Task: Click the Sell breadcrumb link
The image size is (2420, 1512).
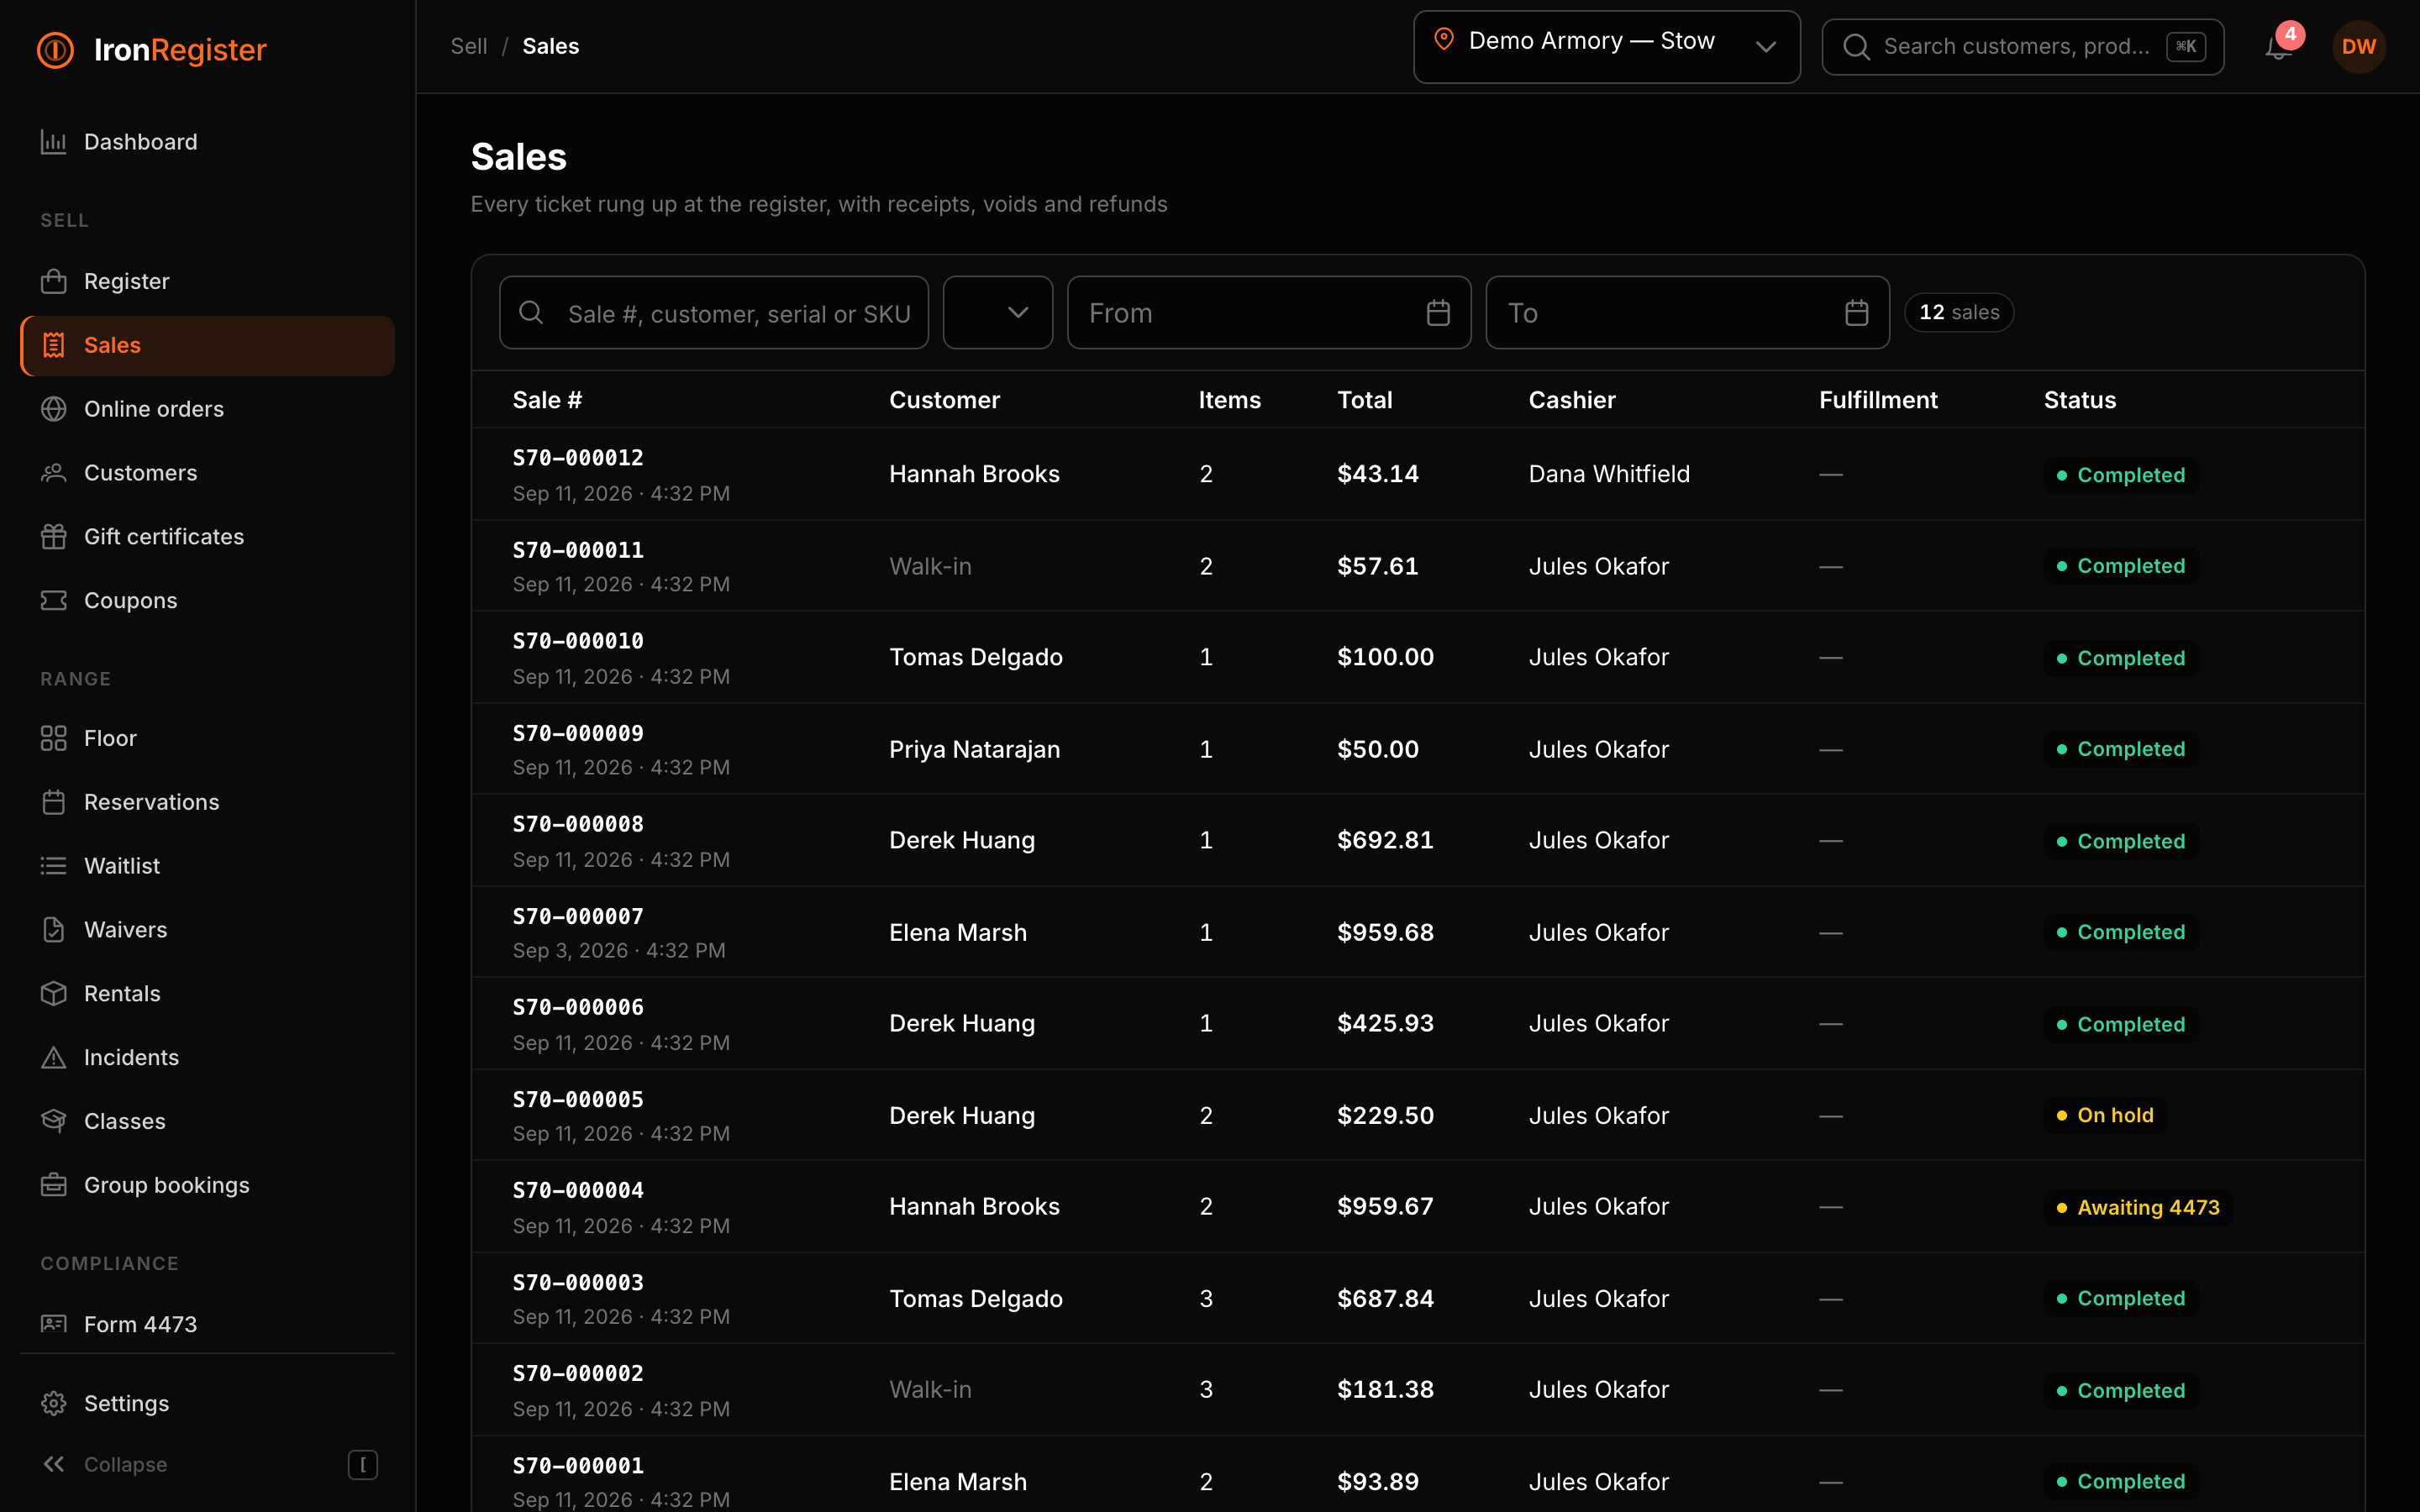Action: (x=468, y=46)
